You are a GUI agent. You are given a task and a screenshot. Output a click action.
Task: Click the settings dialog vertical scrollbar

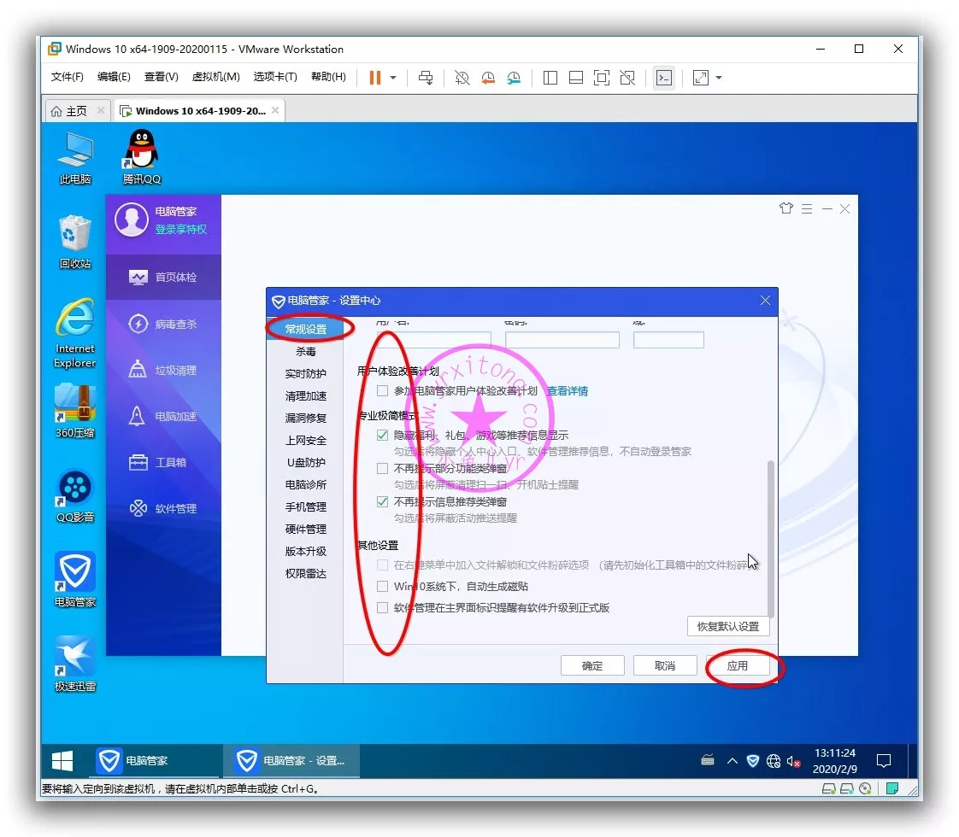tap(771, 538)
